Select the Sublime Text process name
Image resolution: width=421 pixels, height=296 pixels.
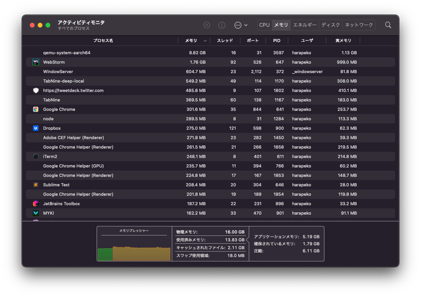coord(57,185)
